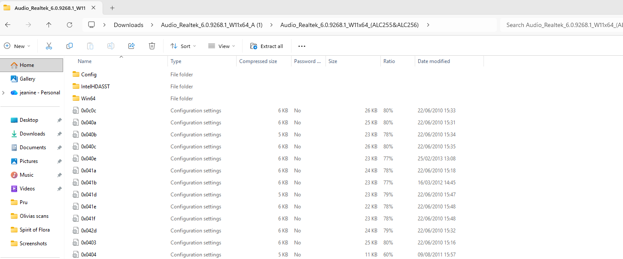The image size is (623, 259).
Task: Click the Share icon in toolbar
Action: tap(131, 46)
